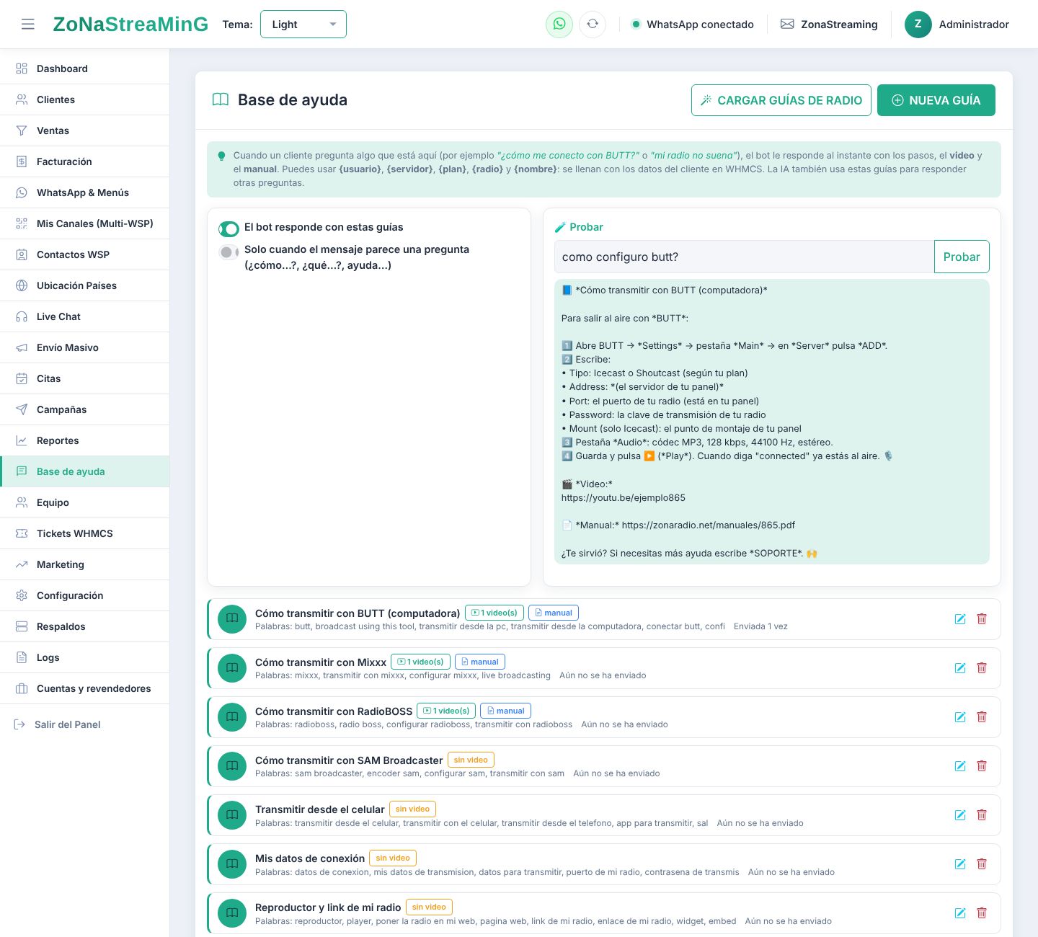Click the hamburger menu icon

(x=28, y=25)
